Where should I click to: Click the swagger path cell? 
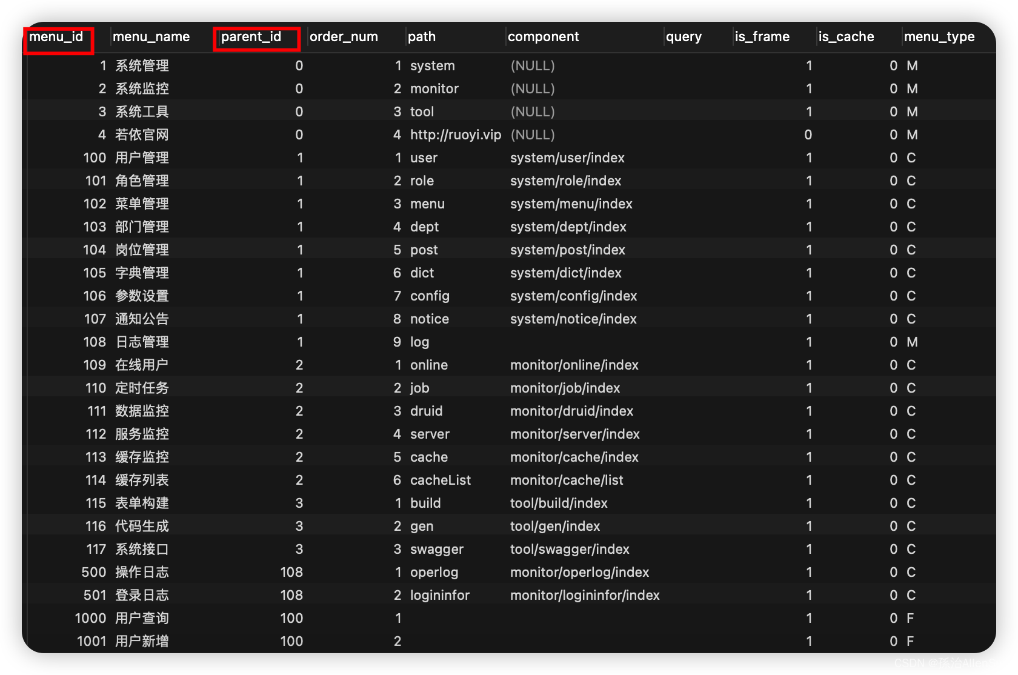(x=437, y=549)
